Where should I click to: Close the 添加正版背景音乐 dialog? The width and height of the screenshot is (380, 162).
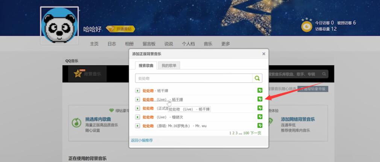[x=264, y=54]
